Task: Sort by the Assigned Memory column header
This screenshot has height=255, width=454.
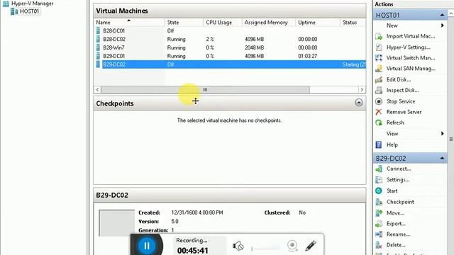Action: [x=269, y=22]
